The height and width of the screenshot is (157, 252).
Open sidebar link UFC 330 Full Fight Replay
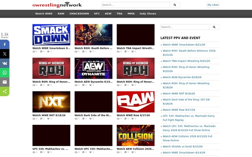tap(189, 118)
